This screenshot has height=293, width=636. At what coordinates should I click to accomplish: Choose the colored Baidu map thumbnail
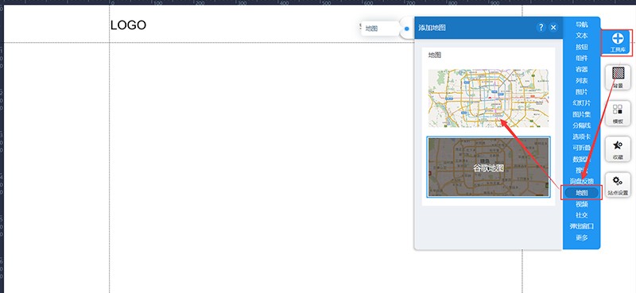coord(488,98)
